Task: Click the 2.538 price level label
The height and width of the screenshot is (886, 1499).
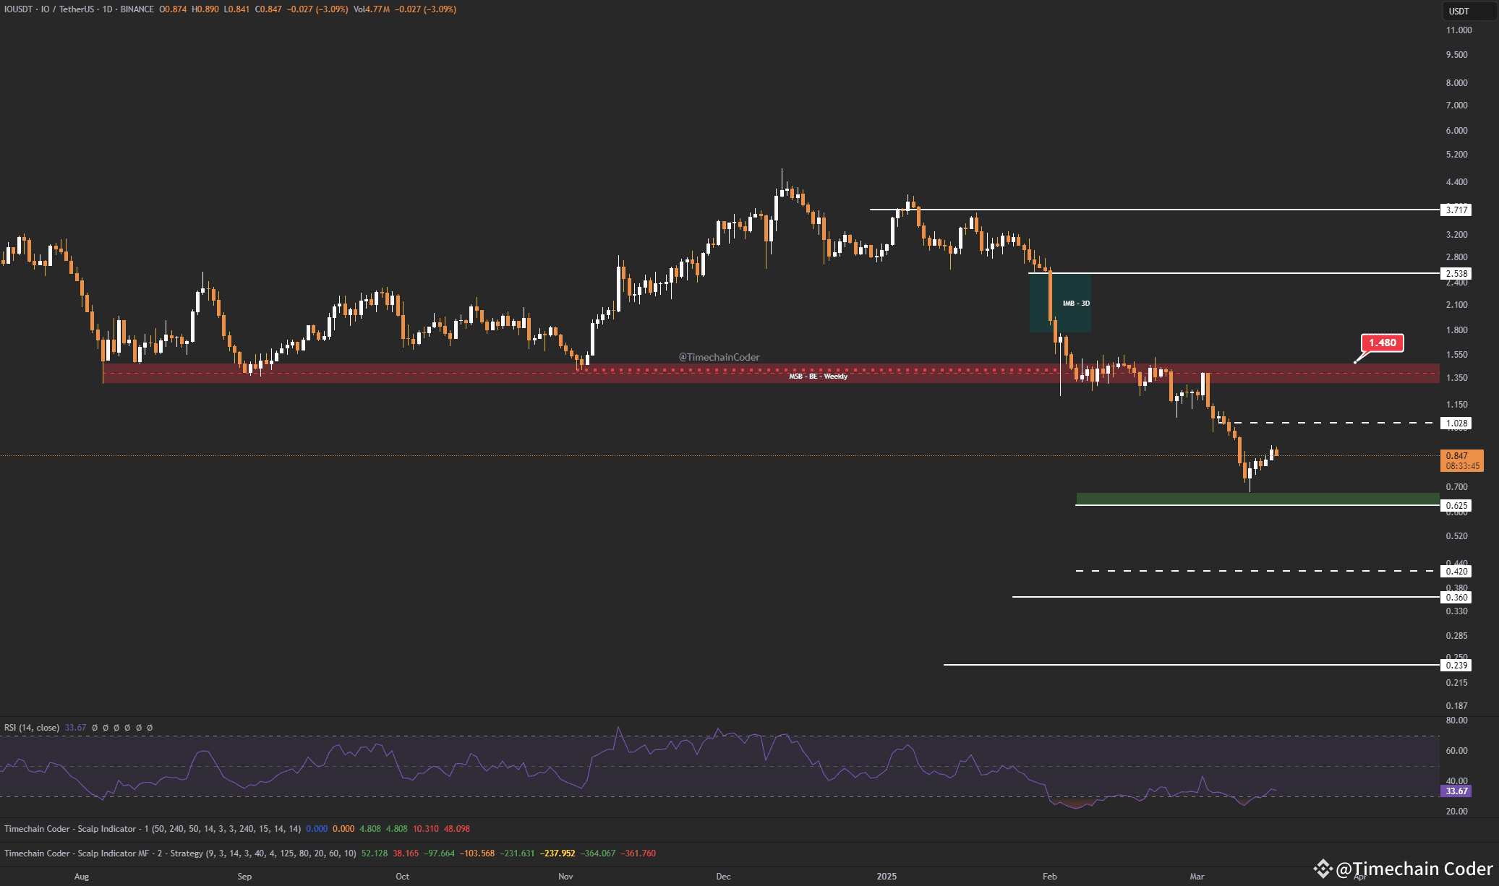Action: click(1456, 274)
